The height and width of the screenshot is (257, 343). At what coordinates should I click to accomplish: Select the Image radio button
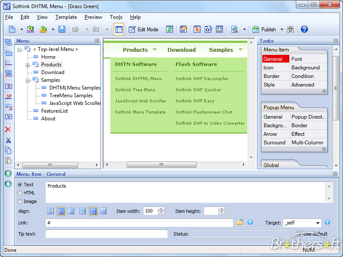pyautogui.click(x=20, y=201)
